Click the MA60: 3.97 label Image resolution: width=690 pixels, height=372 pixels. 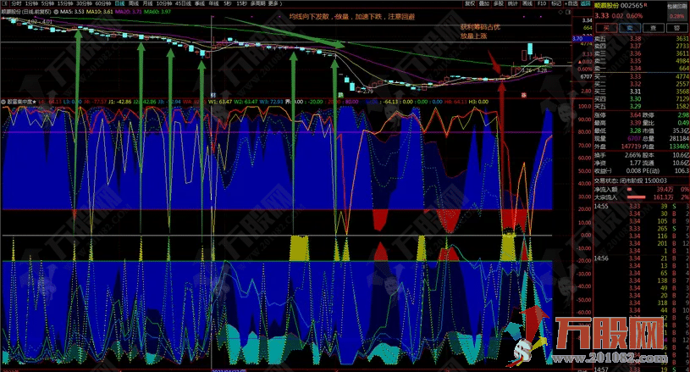click(157, 12)
